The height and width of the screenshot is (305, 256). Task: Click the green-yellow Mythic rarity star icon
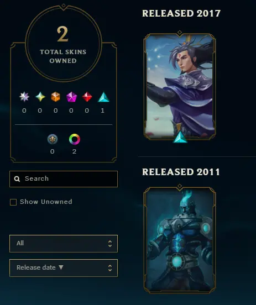coord(40,97)
